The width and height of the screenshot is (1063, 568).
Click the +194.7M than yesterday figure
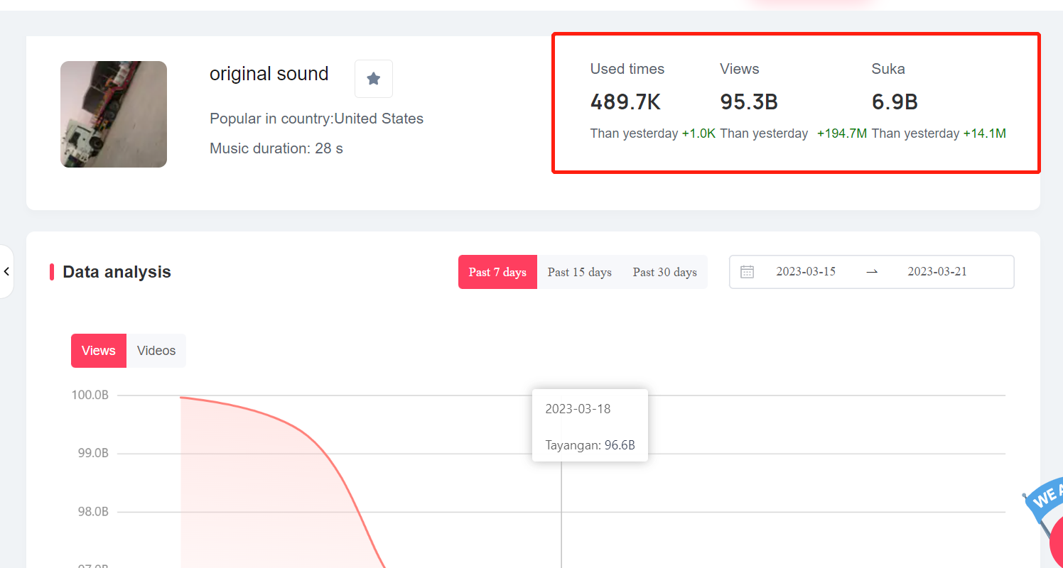click(842, 133)
